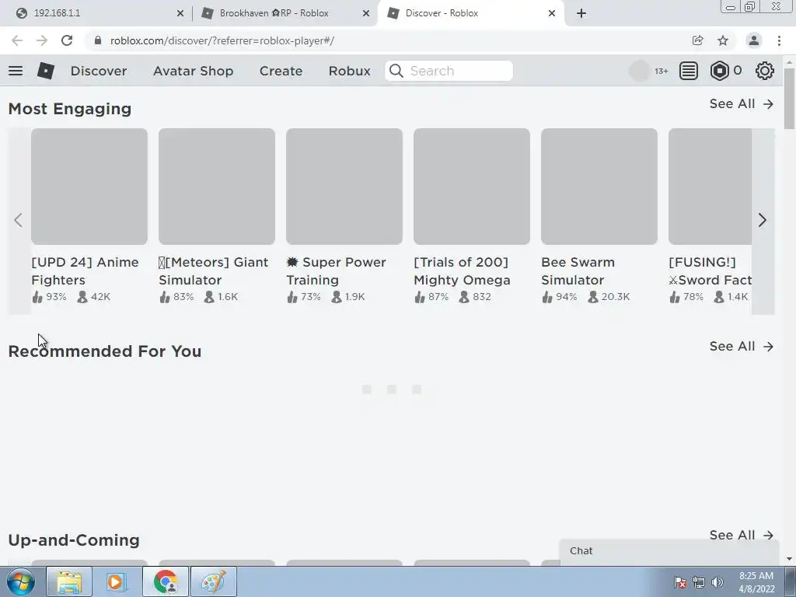The width and height of the screenshot is (796, 597).
Task: Open Paint from the taskbar
Action: pyautogui.click(x=214, y=581)
